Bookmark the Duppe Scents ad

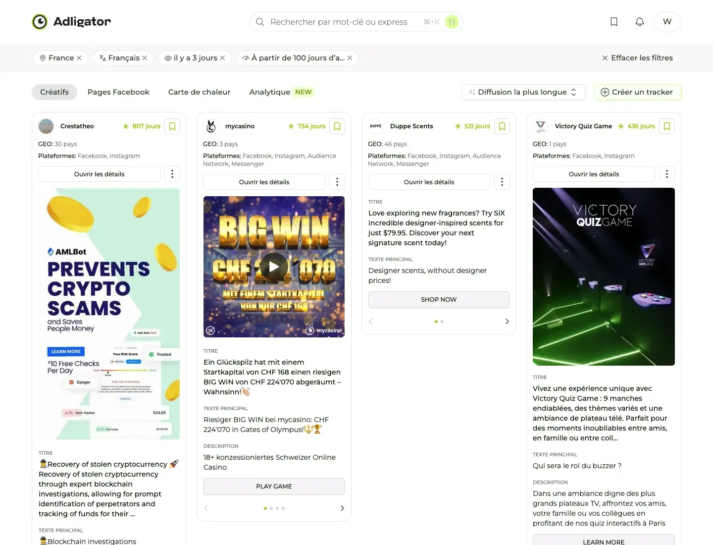pos(502,126)
